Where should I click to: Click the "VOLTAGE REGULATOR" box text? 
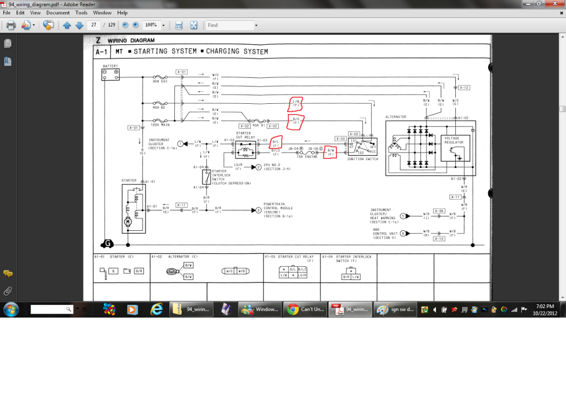tap(454, 140)
